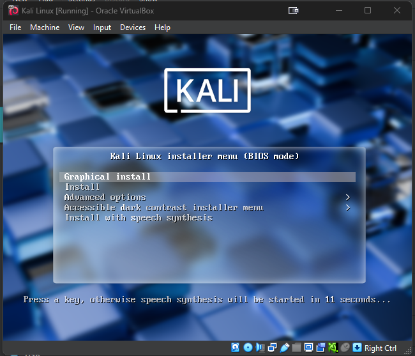Minimize the Kali Linux VM window
Image resolution: width=415 pixels, height=356 pixels.
(339, 11)
